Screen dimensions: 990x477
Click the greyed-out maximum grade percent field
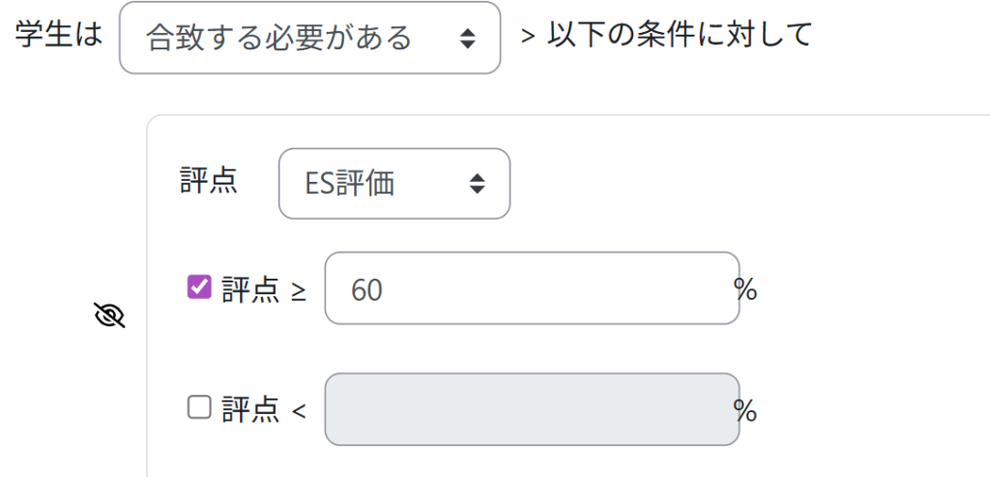coord(532,409)
